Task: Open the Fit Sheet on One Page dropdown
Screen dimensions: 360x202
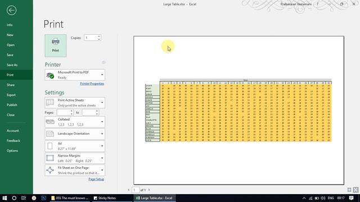Action: tap(75, 170)
